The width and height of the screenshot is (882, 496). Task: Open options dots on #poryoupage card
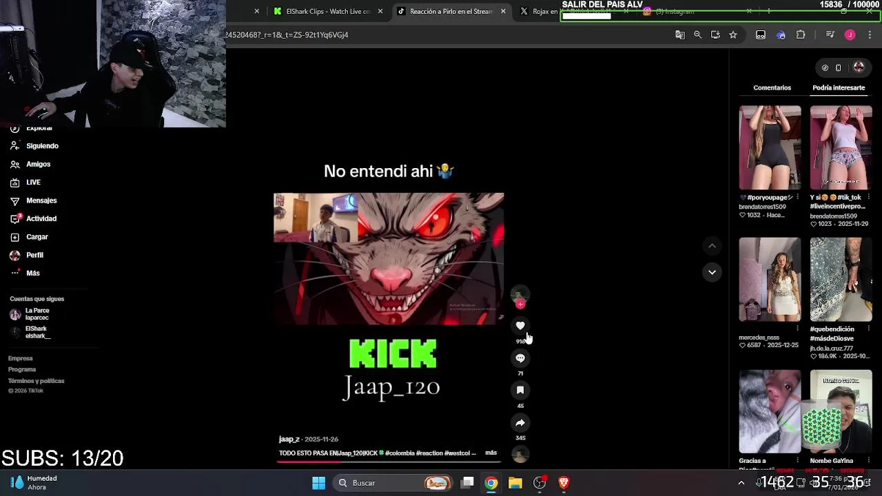[x=797, y=197]
